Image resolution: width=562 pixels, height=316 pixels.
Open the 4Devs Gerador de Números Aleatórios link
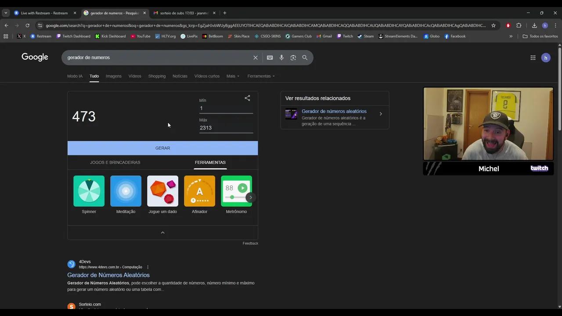point(108,275)
